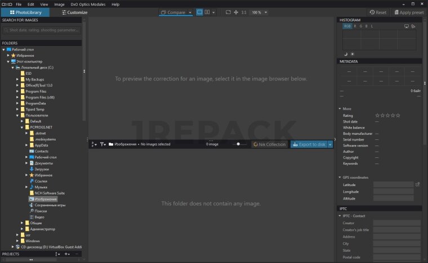Image resolution: width=428 pixels, height=263 pixels.
Task: Click the single image view icon
Action: 200,12
